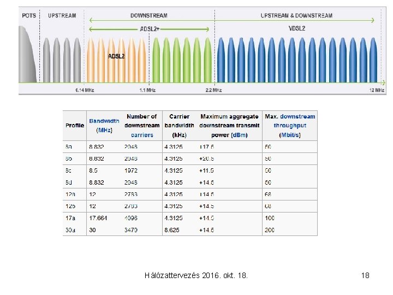
Task: Select the DOWNSTREAM label above ADSL2+
Action: coord(149,15)
